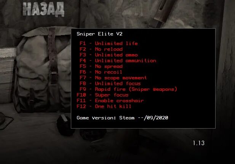Click the leather strap on backpack
The width and height of the screenshot is (235, 164).
point(53,56)
